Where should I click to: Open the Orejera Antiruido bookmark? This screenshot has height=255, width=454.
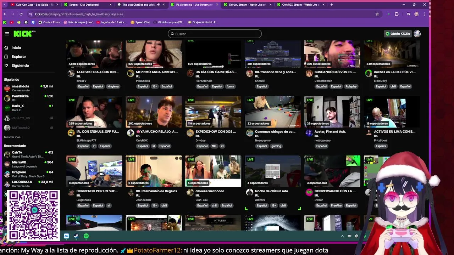click(x=203, y=22)
